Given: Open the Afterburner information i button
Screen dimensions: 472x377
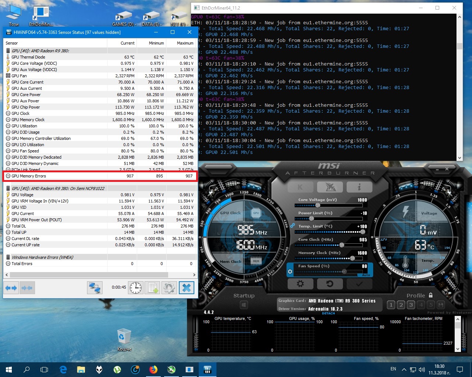Looking at the screenshot, I should (x=359, y=187).
